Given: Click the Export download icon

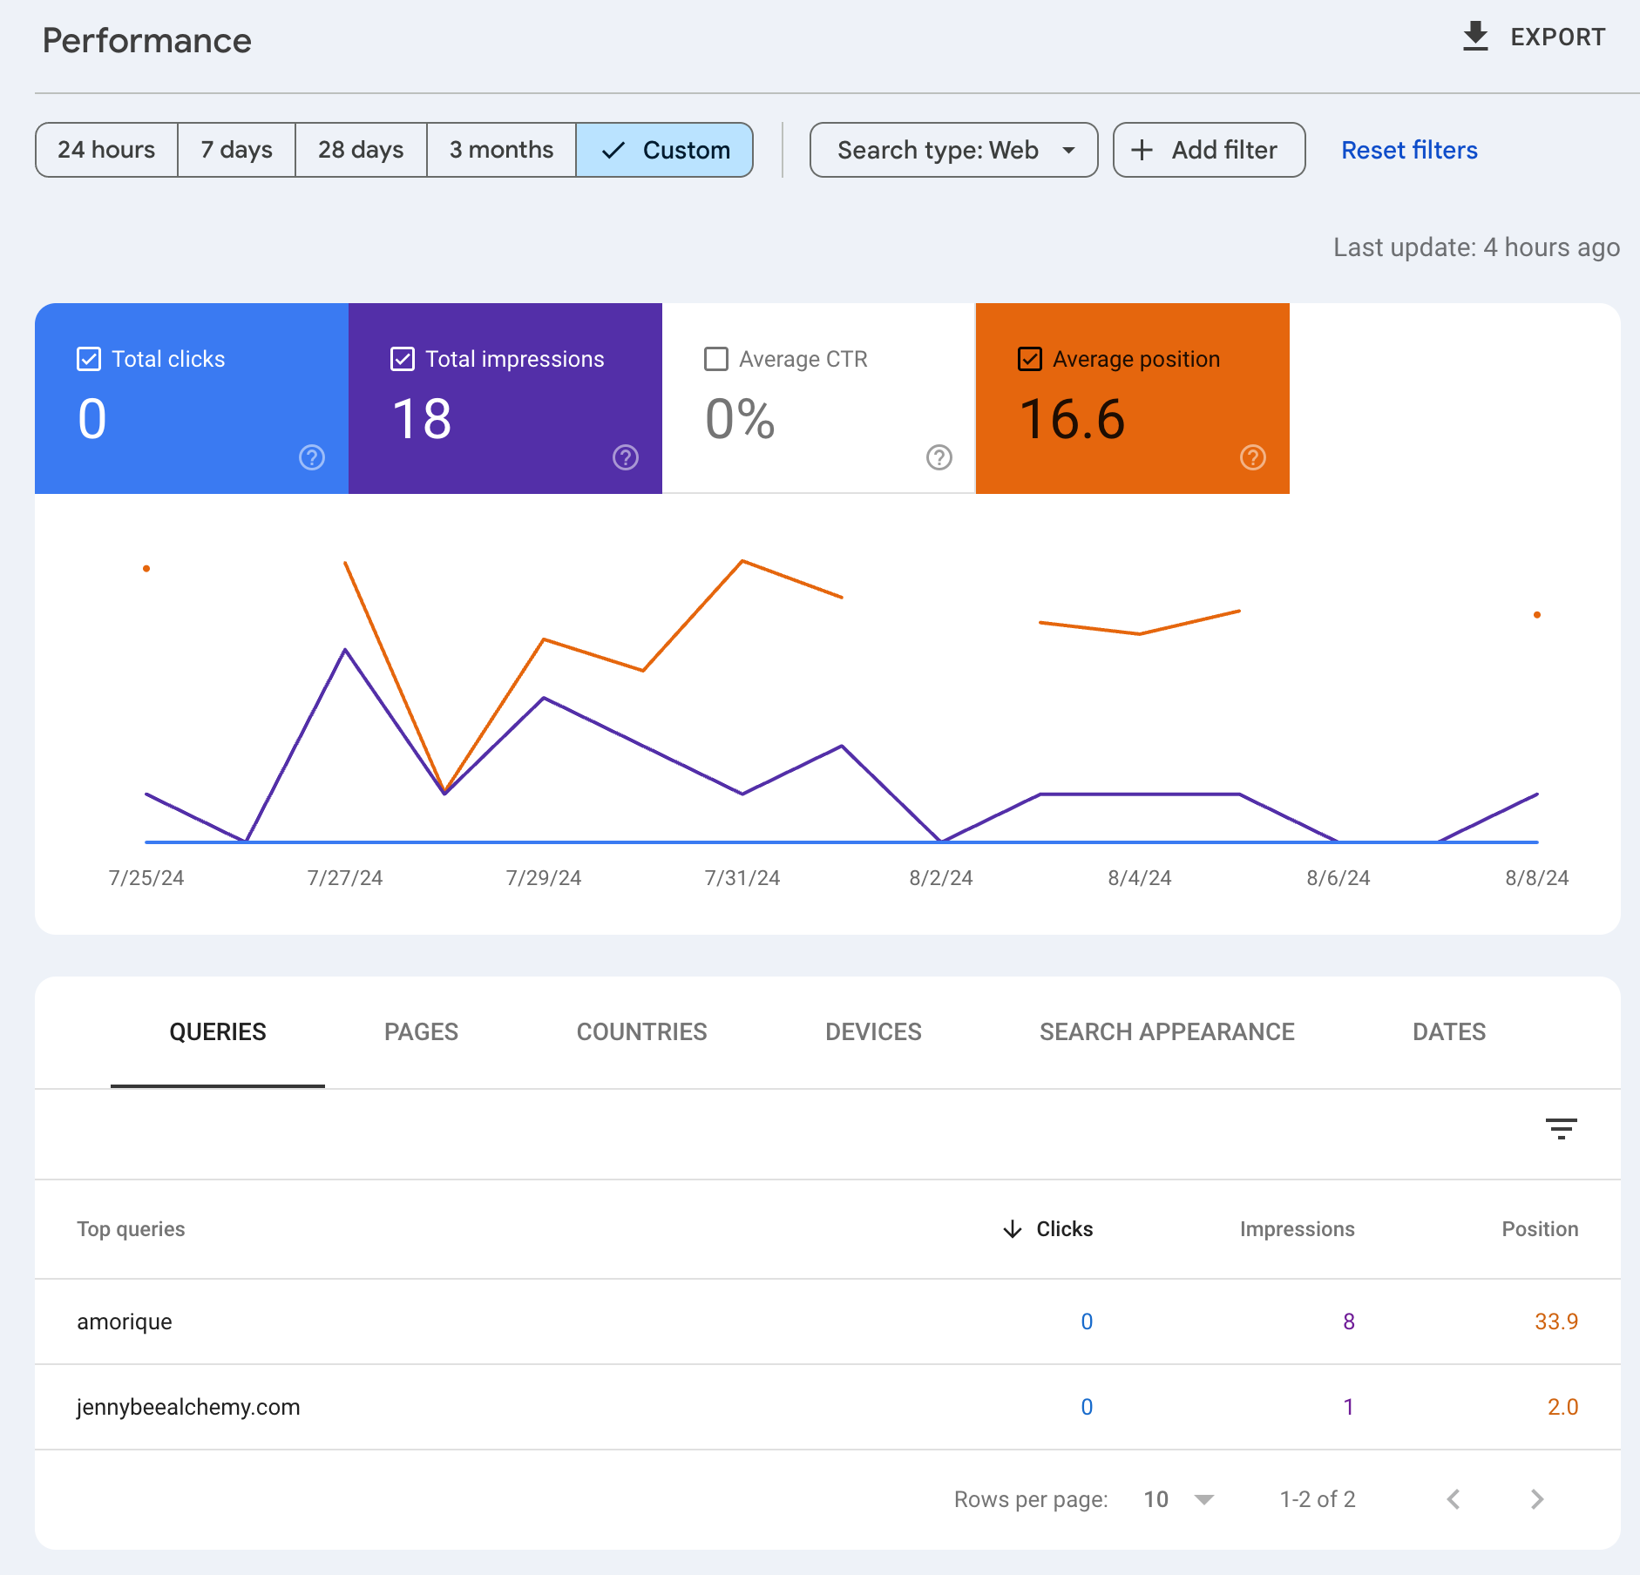Looking at the screenshot, I should tap(1475, 37).
